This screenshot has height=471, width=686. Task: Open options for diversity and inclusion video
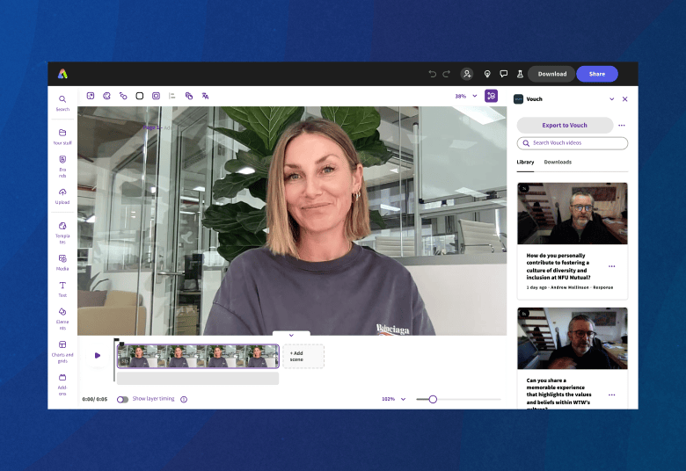[611, 266]
